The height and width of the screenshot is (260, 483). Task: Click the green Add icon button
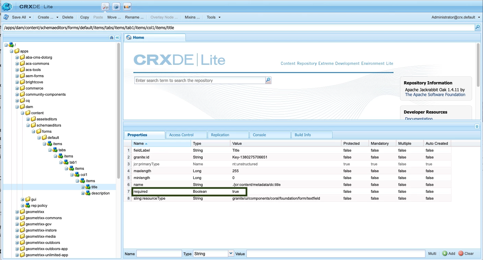(x=445, y=253)
